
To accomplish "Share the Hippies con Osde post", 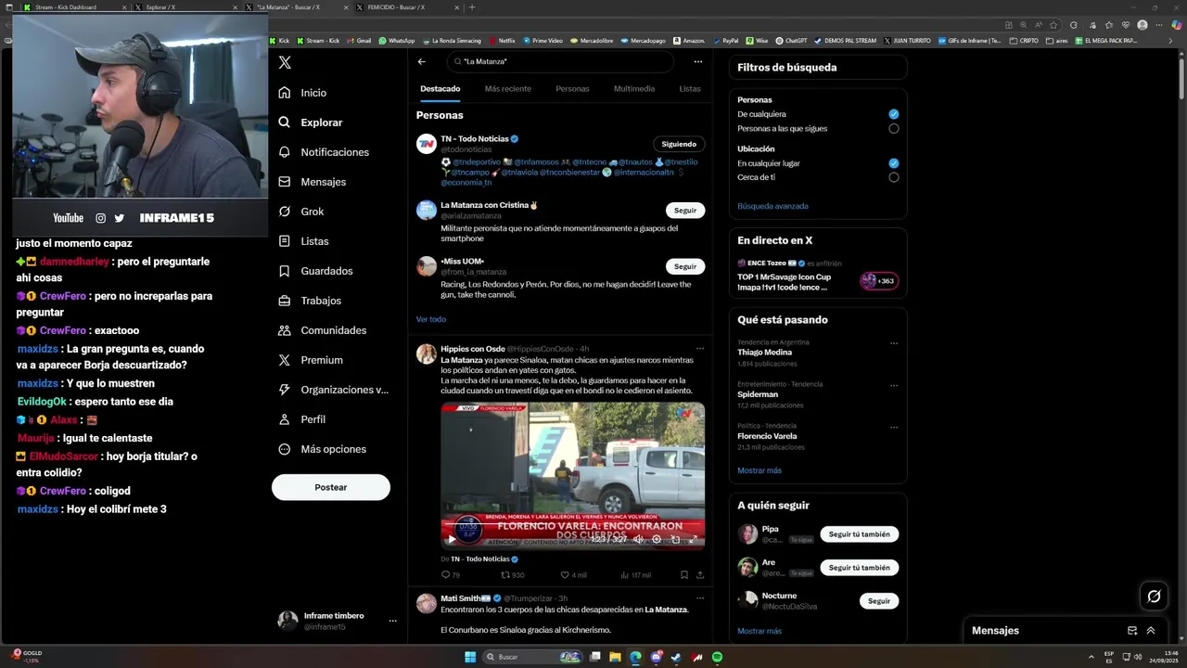I will point(700,575).
